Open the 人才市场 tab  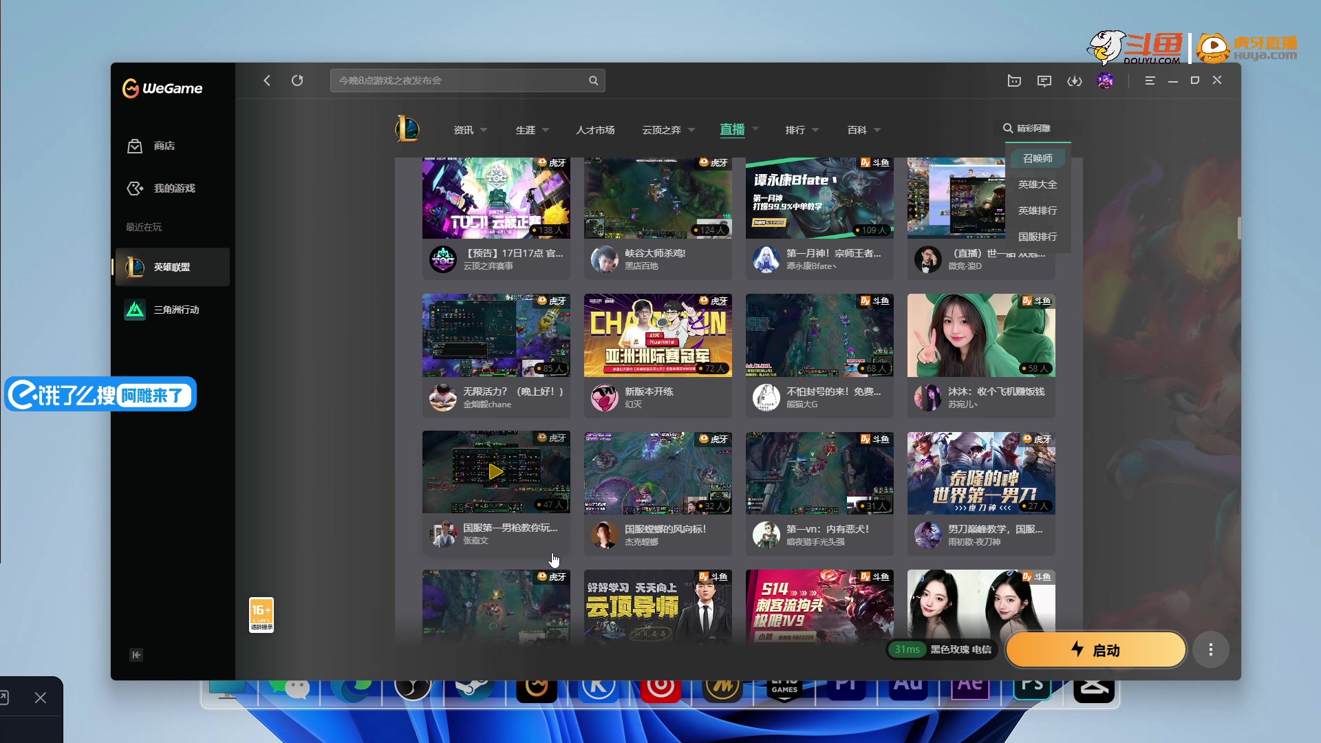point(595,130)
